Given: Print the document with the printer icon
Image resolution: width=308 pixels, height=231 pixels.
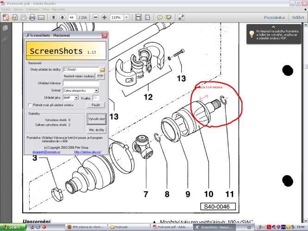Looking at the screenshot, I should [x=32, y=18].
